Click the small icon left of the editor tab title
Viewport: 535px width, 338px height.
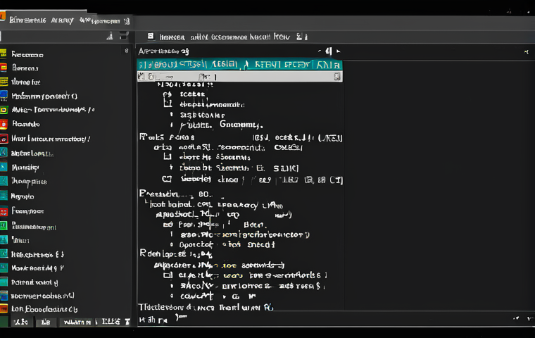click(x=151, y=35)
